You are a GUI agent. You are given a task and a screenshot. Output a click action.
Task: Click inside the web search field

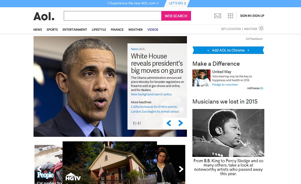(x=113, y=16)
